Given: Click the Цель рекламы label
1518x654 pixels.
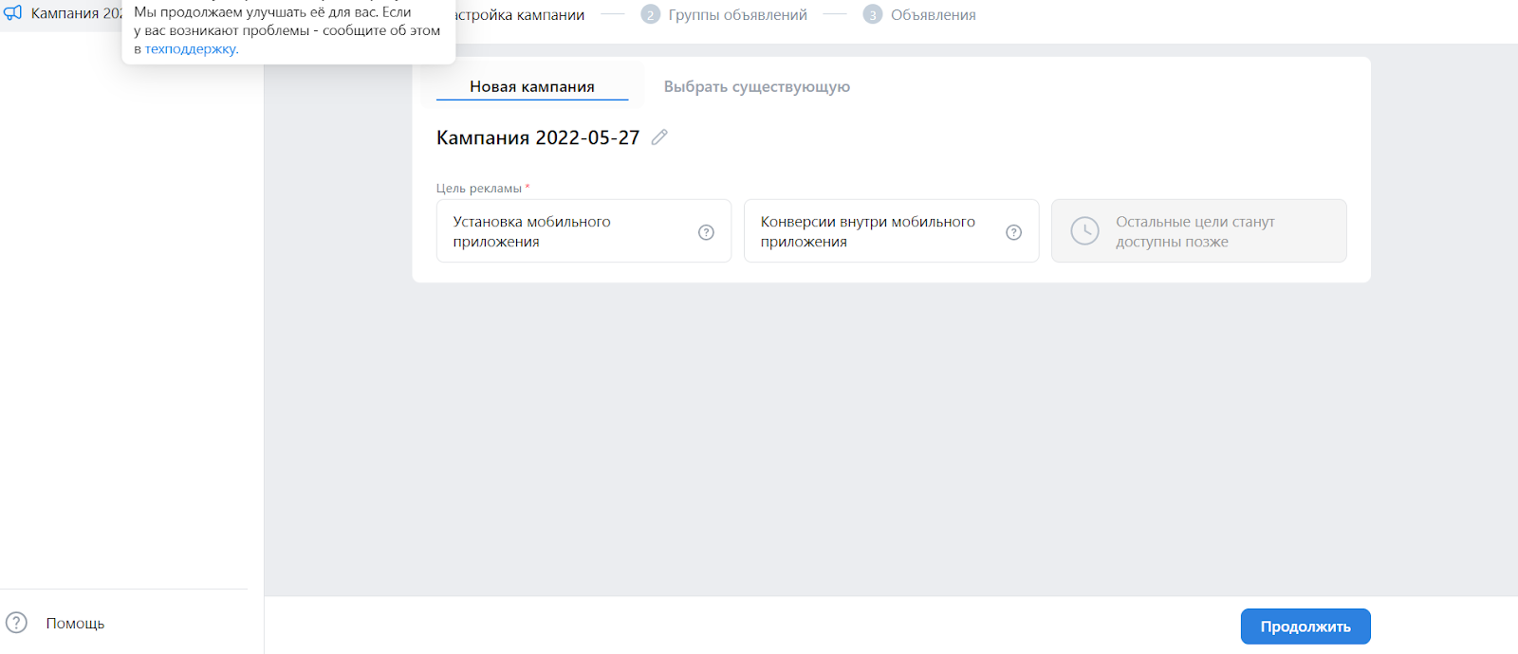Looking at the screenshot, I should click(479, 188).
